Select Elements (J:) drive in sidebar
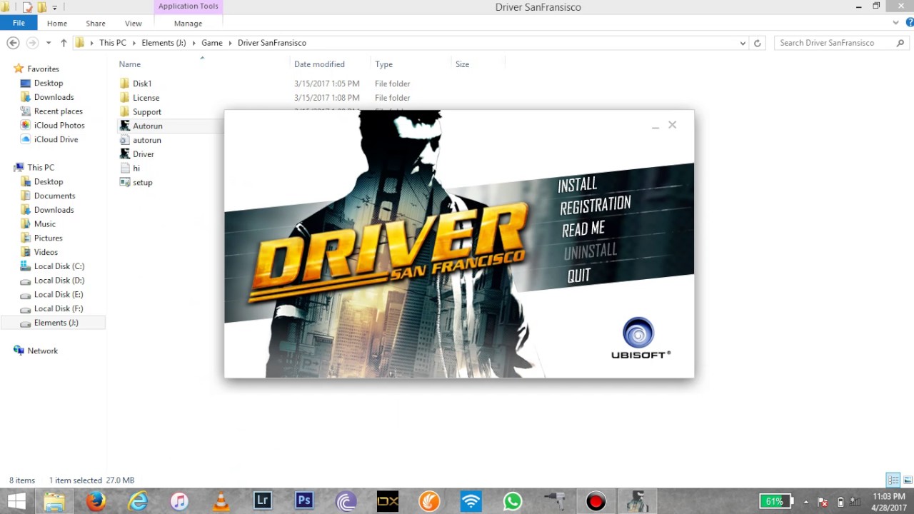Viewport: 914px width, 514px height. click(56, 323)
